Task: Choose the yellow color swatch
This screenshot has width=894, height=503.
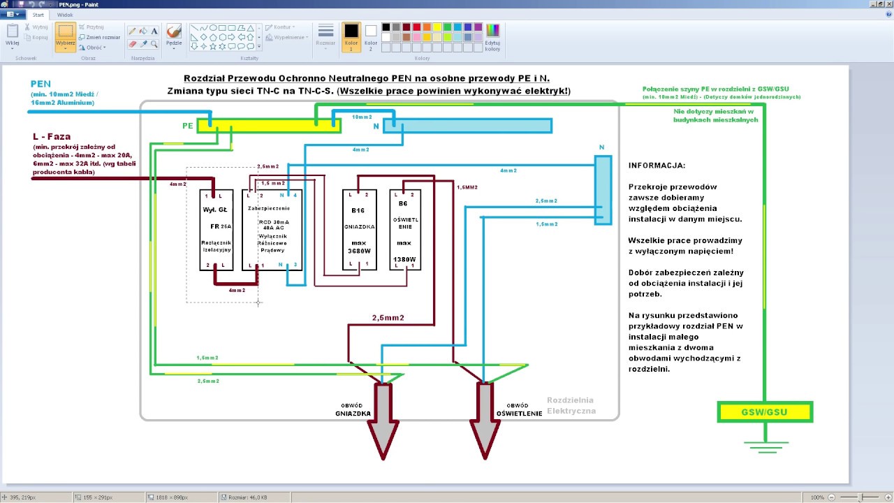Action: (437, 27)
